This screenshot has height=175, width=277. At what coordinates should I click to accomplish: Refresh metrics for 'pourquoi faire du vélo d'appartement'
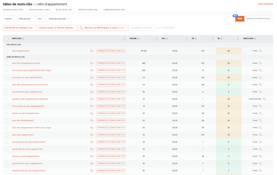(260, 171)
